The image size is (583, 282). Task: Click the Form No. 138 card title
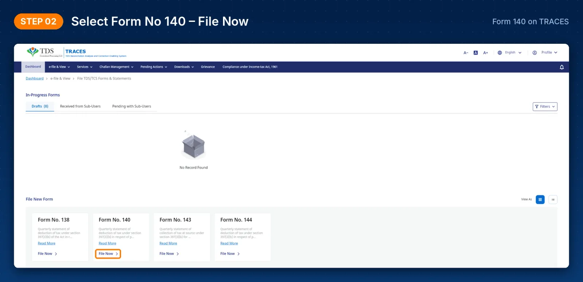pyautogui.click(x=54, y=220)
